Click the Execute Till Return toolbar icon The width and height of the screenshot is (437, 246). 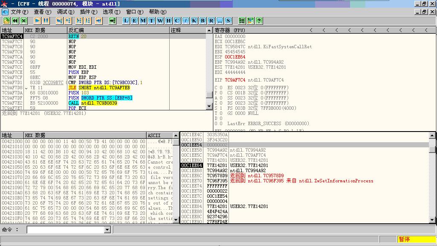tap(98, 20)
